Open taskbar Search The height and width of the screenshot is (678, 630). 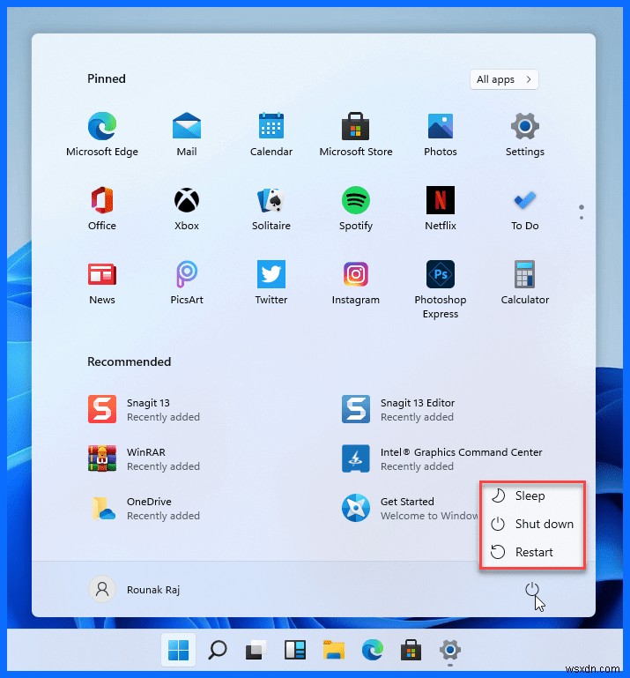pos(217,650)
